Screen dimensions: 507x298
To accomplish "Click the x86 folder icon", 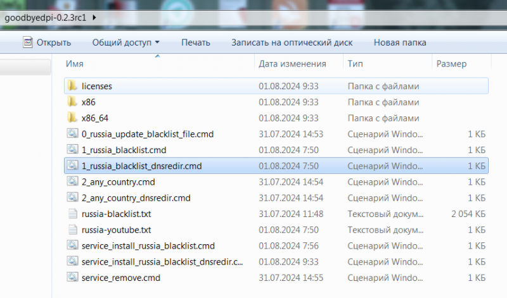I will coord(72,102).
